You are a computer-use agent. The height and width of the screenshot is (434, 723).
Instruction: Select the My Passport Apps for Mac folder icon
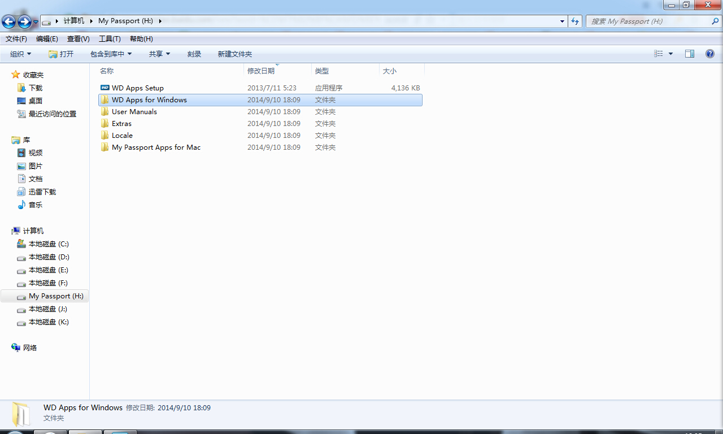(x=104, y=147)
